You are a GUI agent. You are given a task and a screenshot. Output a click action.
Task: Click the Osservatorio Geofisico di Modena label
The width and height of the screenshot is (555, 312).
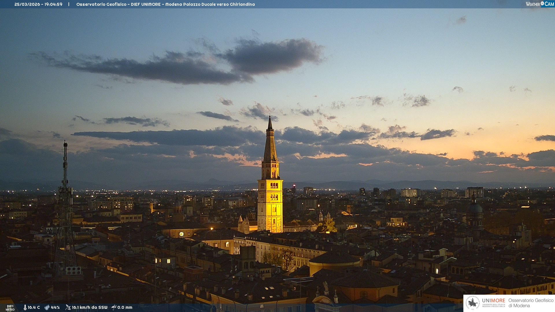coord(531,303)
